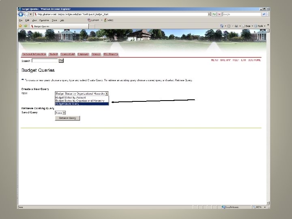Click the page scrollbar up arrow

(x=268, y=30)
